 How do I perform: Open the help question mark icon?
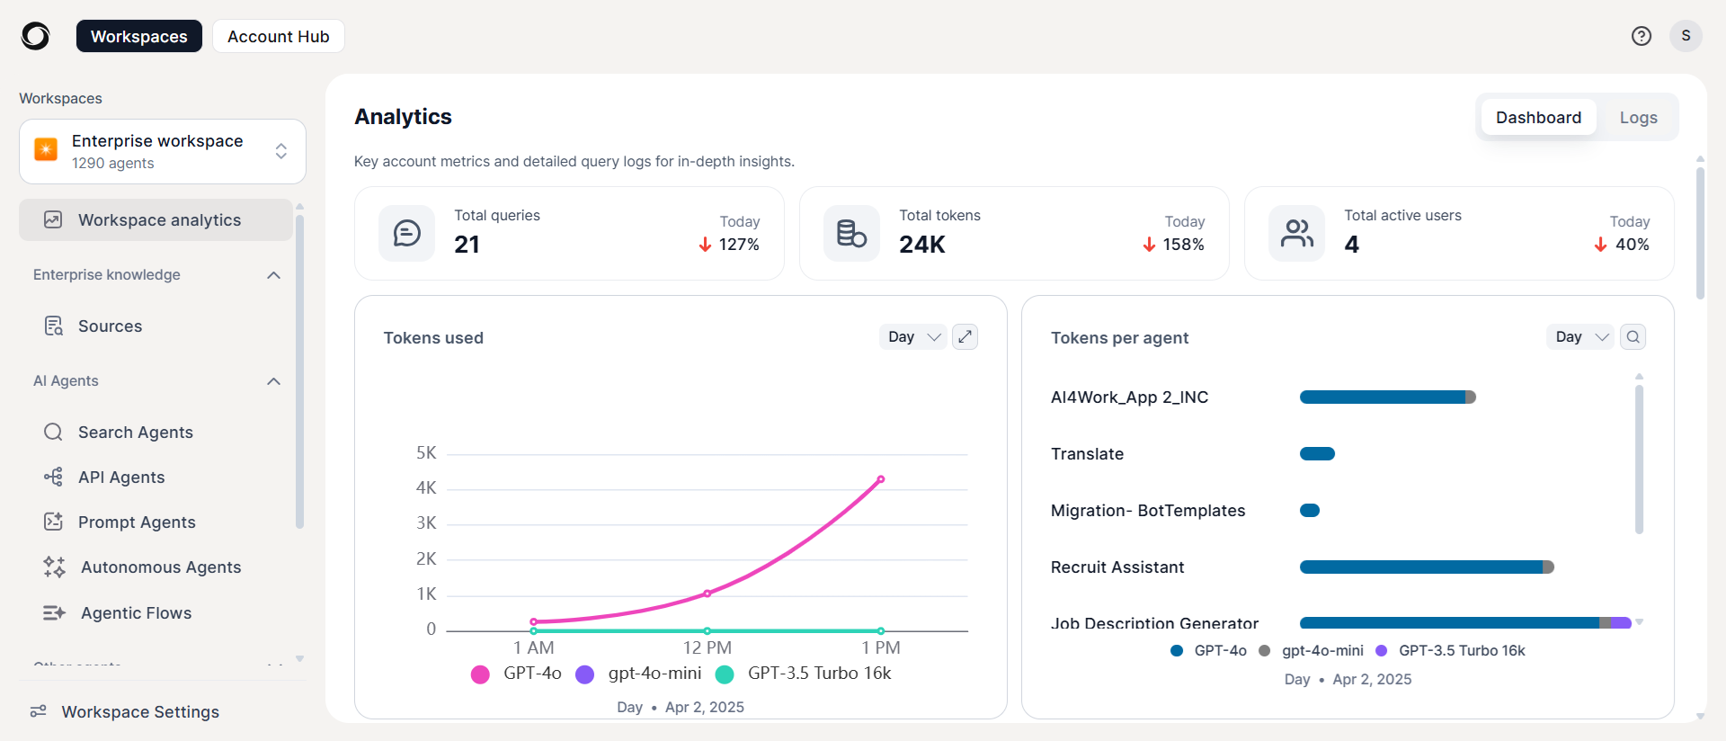(1641, 36)
